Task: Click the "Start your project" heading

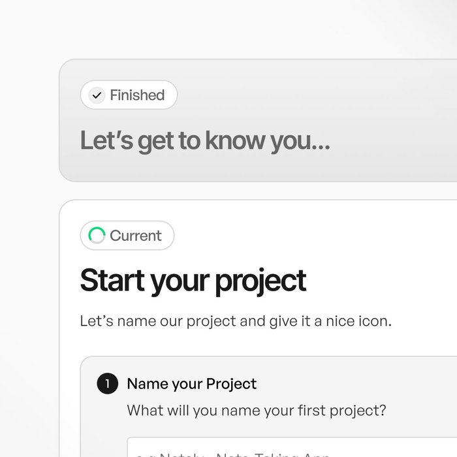Action: tap(193, 281)
